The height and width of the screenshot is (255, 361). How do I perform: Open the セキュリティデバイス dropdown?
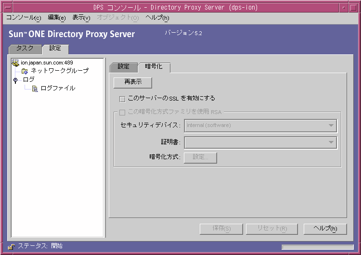pos(260,126)
